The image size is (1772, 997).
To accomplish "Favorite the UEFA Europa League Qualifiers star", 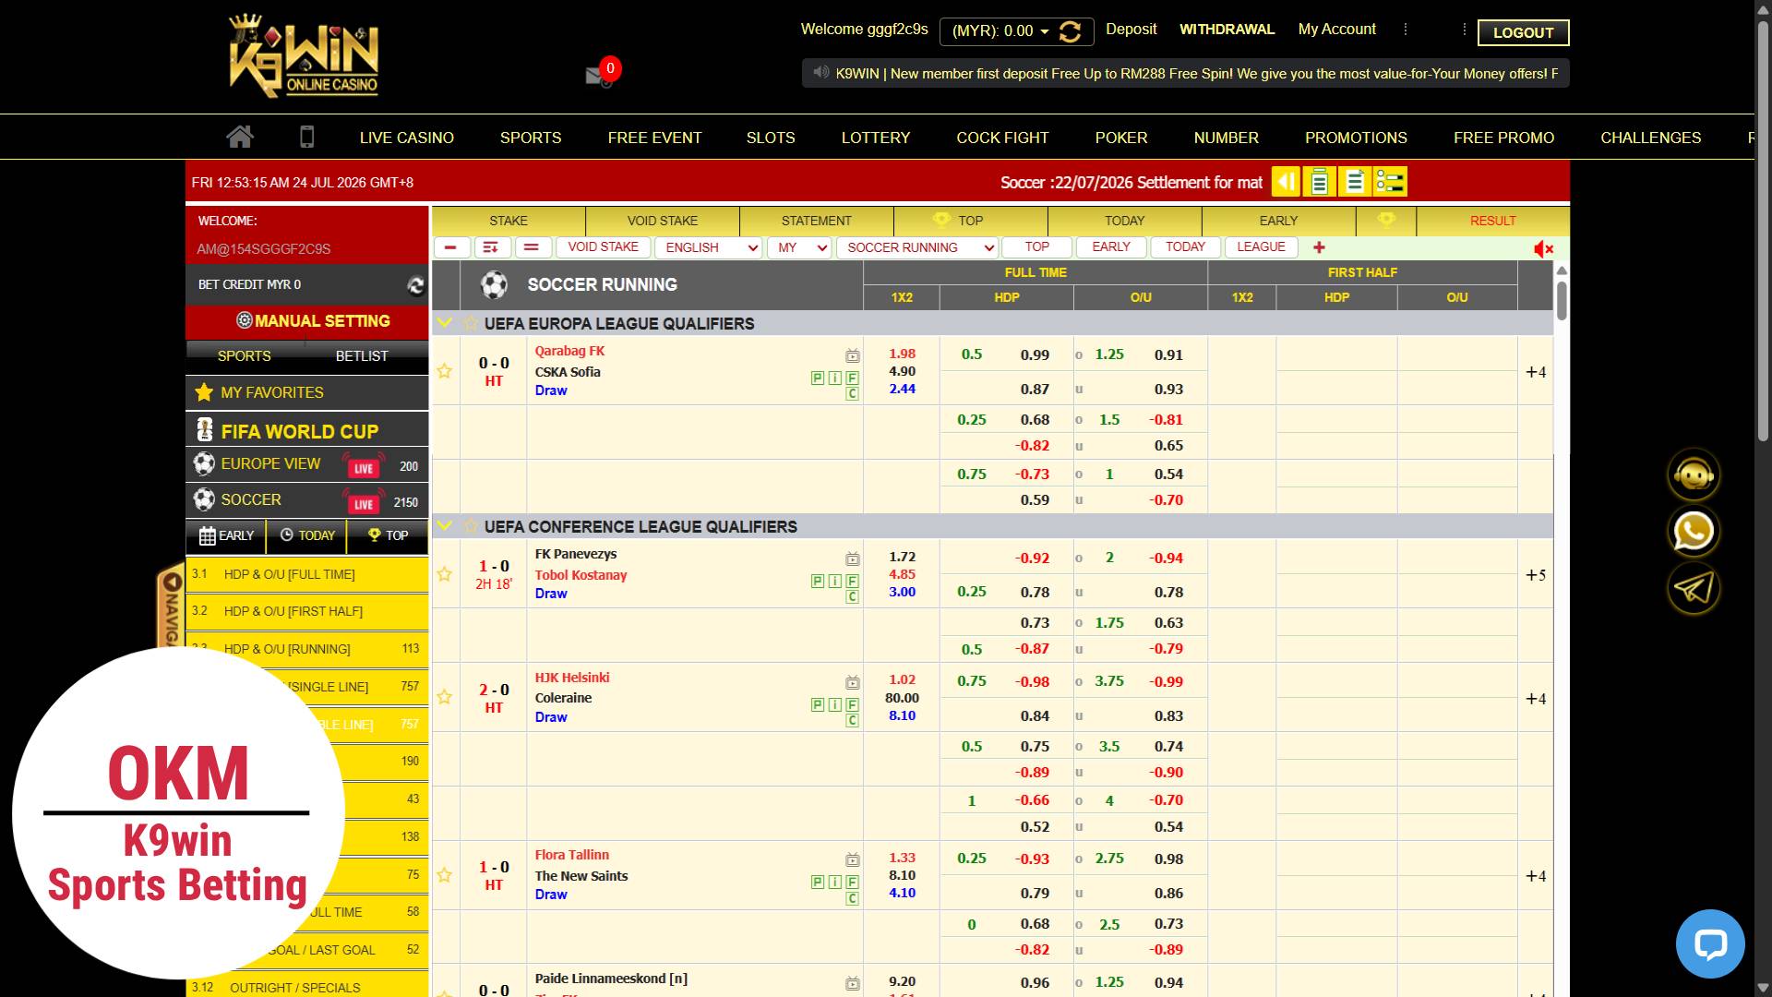I will (471, 323).
